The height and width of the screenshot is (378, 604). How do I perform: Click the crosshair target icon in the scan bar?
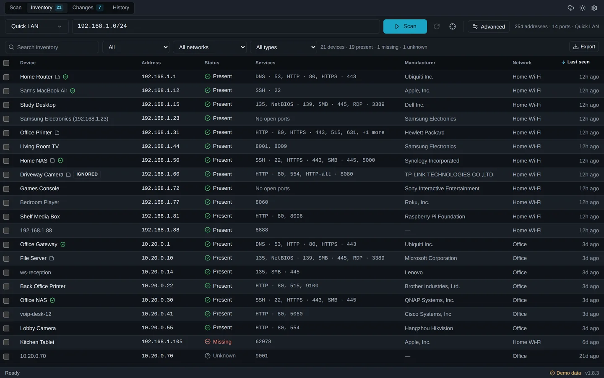[x=453, y=26]
